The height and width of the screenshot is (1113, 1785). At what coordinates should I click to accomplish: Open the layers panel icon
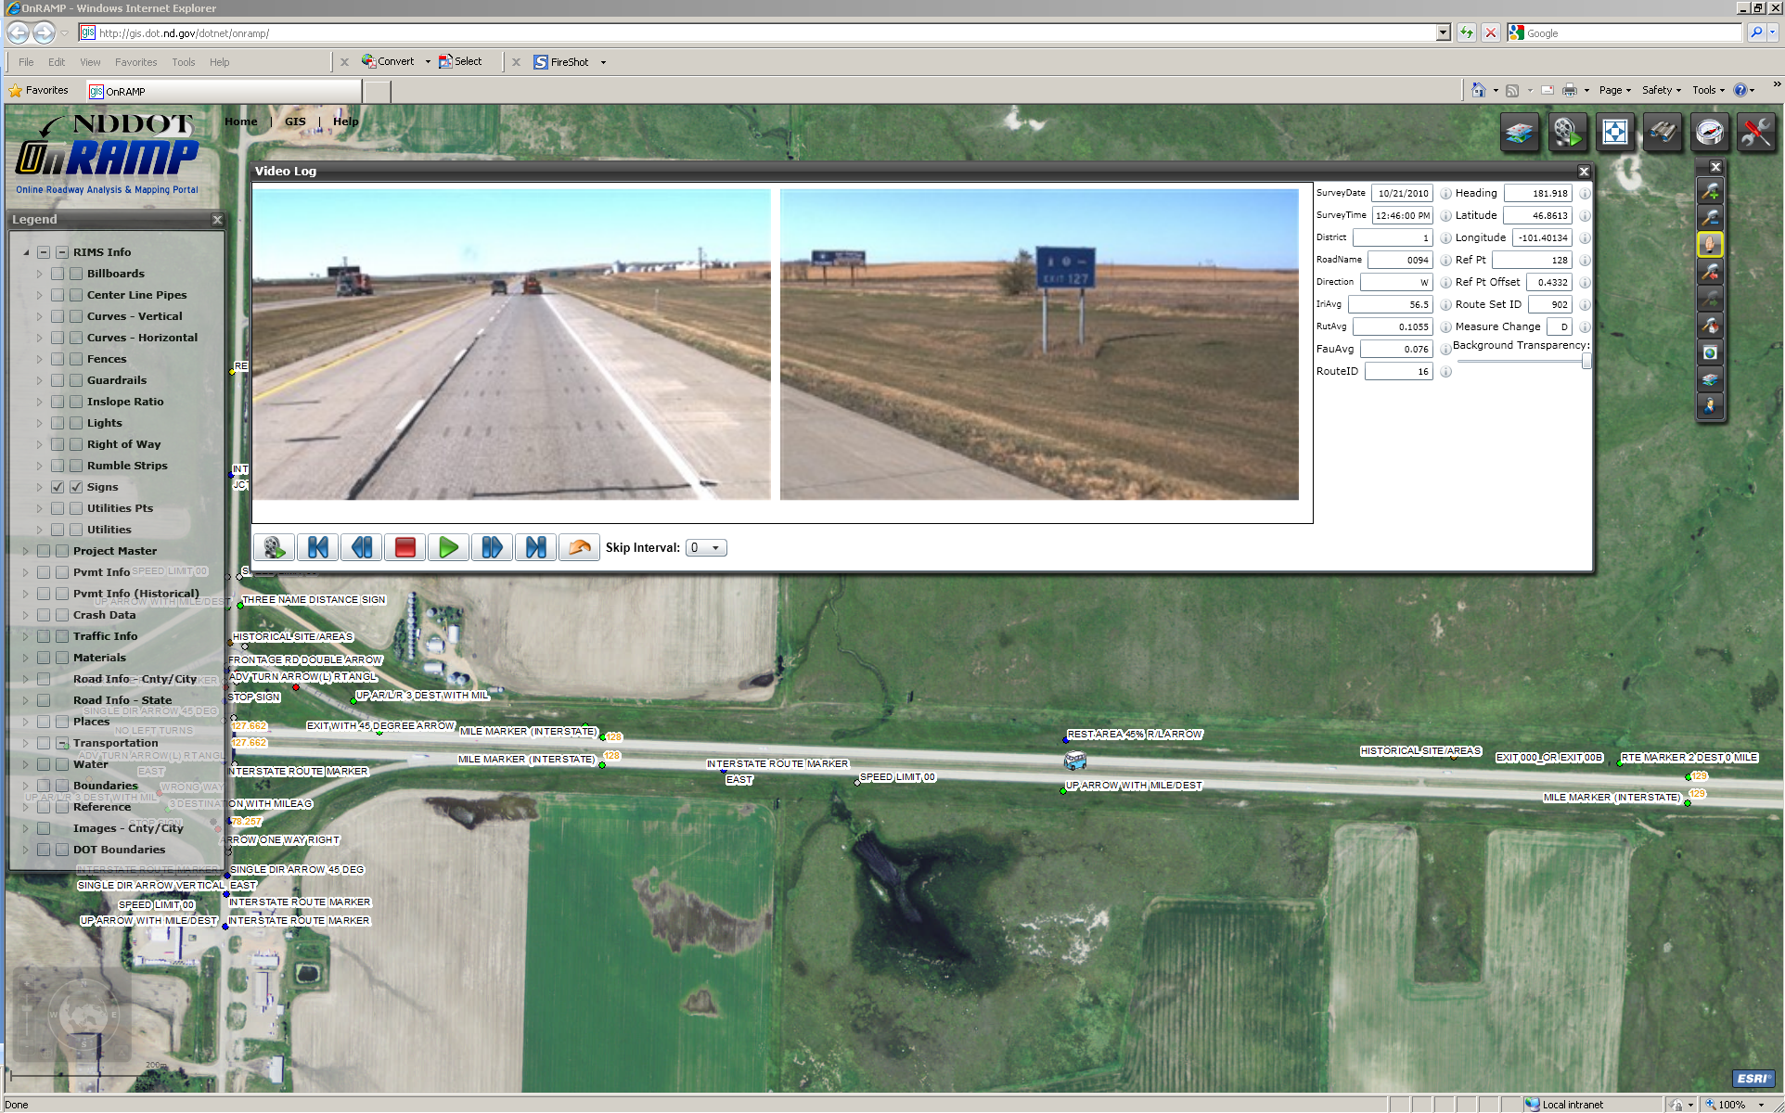[1520, 133]
